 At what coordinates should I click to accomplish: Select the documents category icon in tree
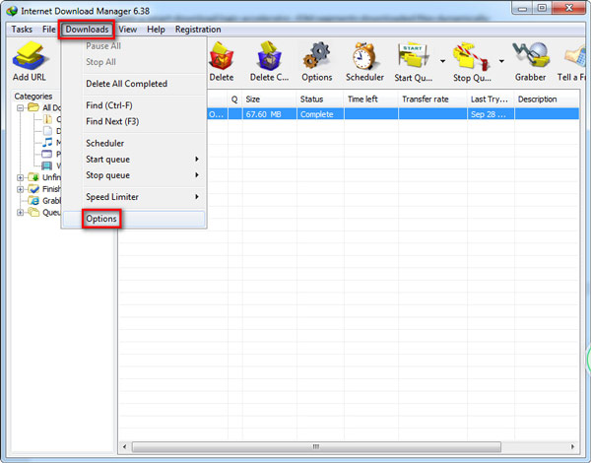coord(47,131)
